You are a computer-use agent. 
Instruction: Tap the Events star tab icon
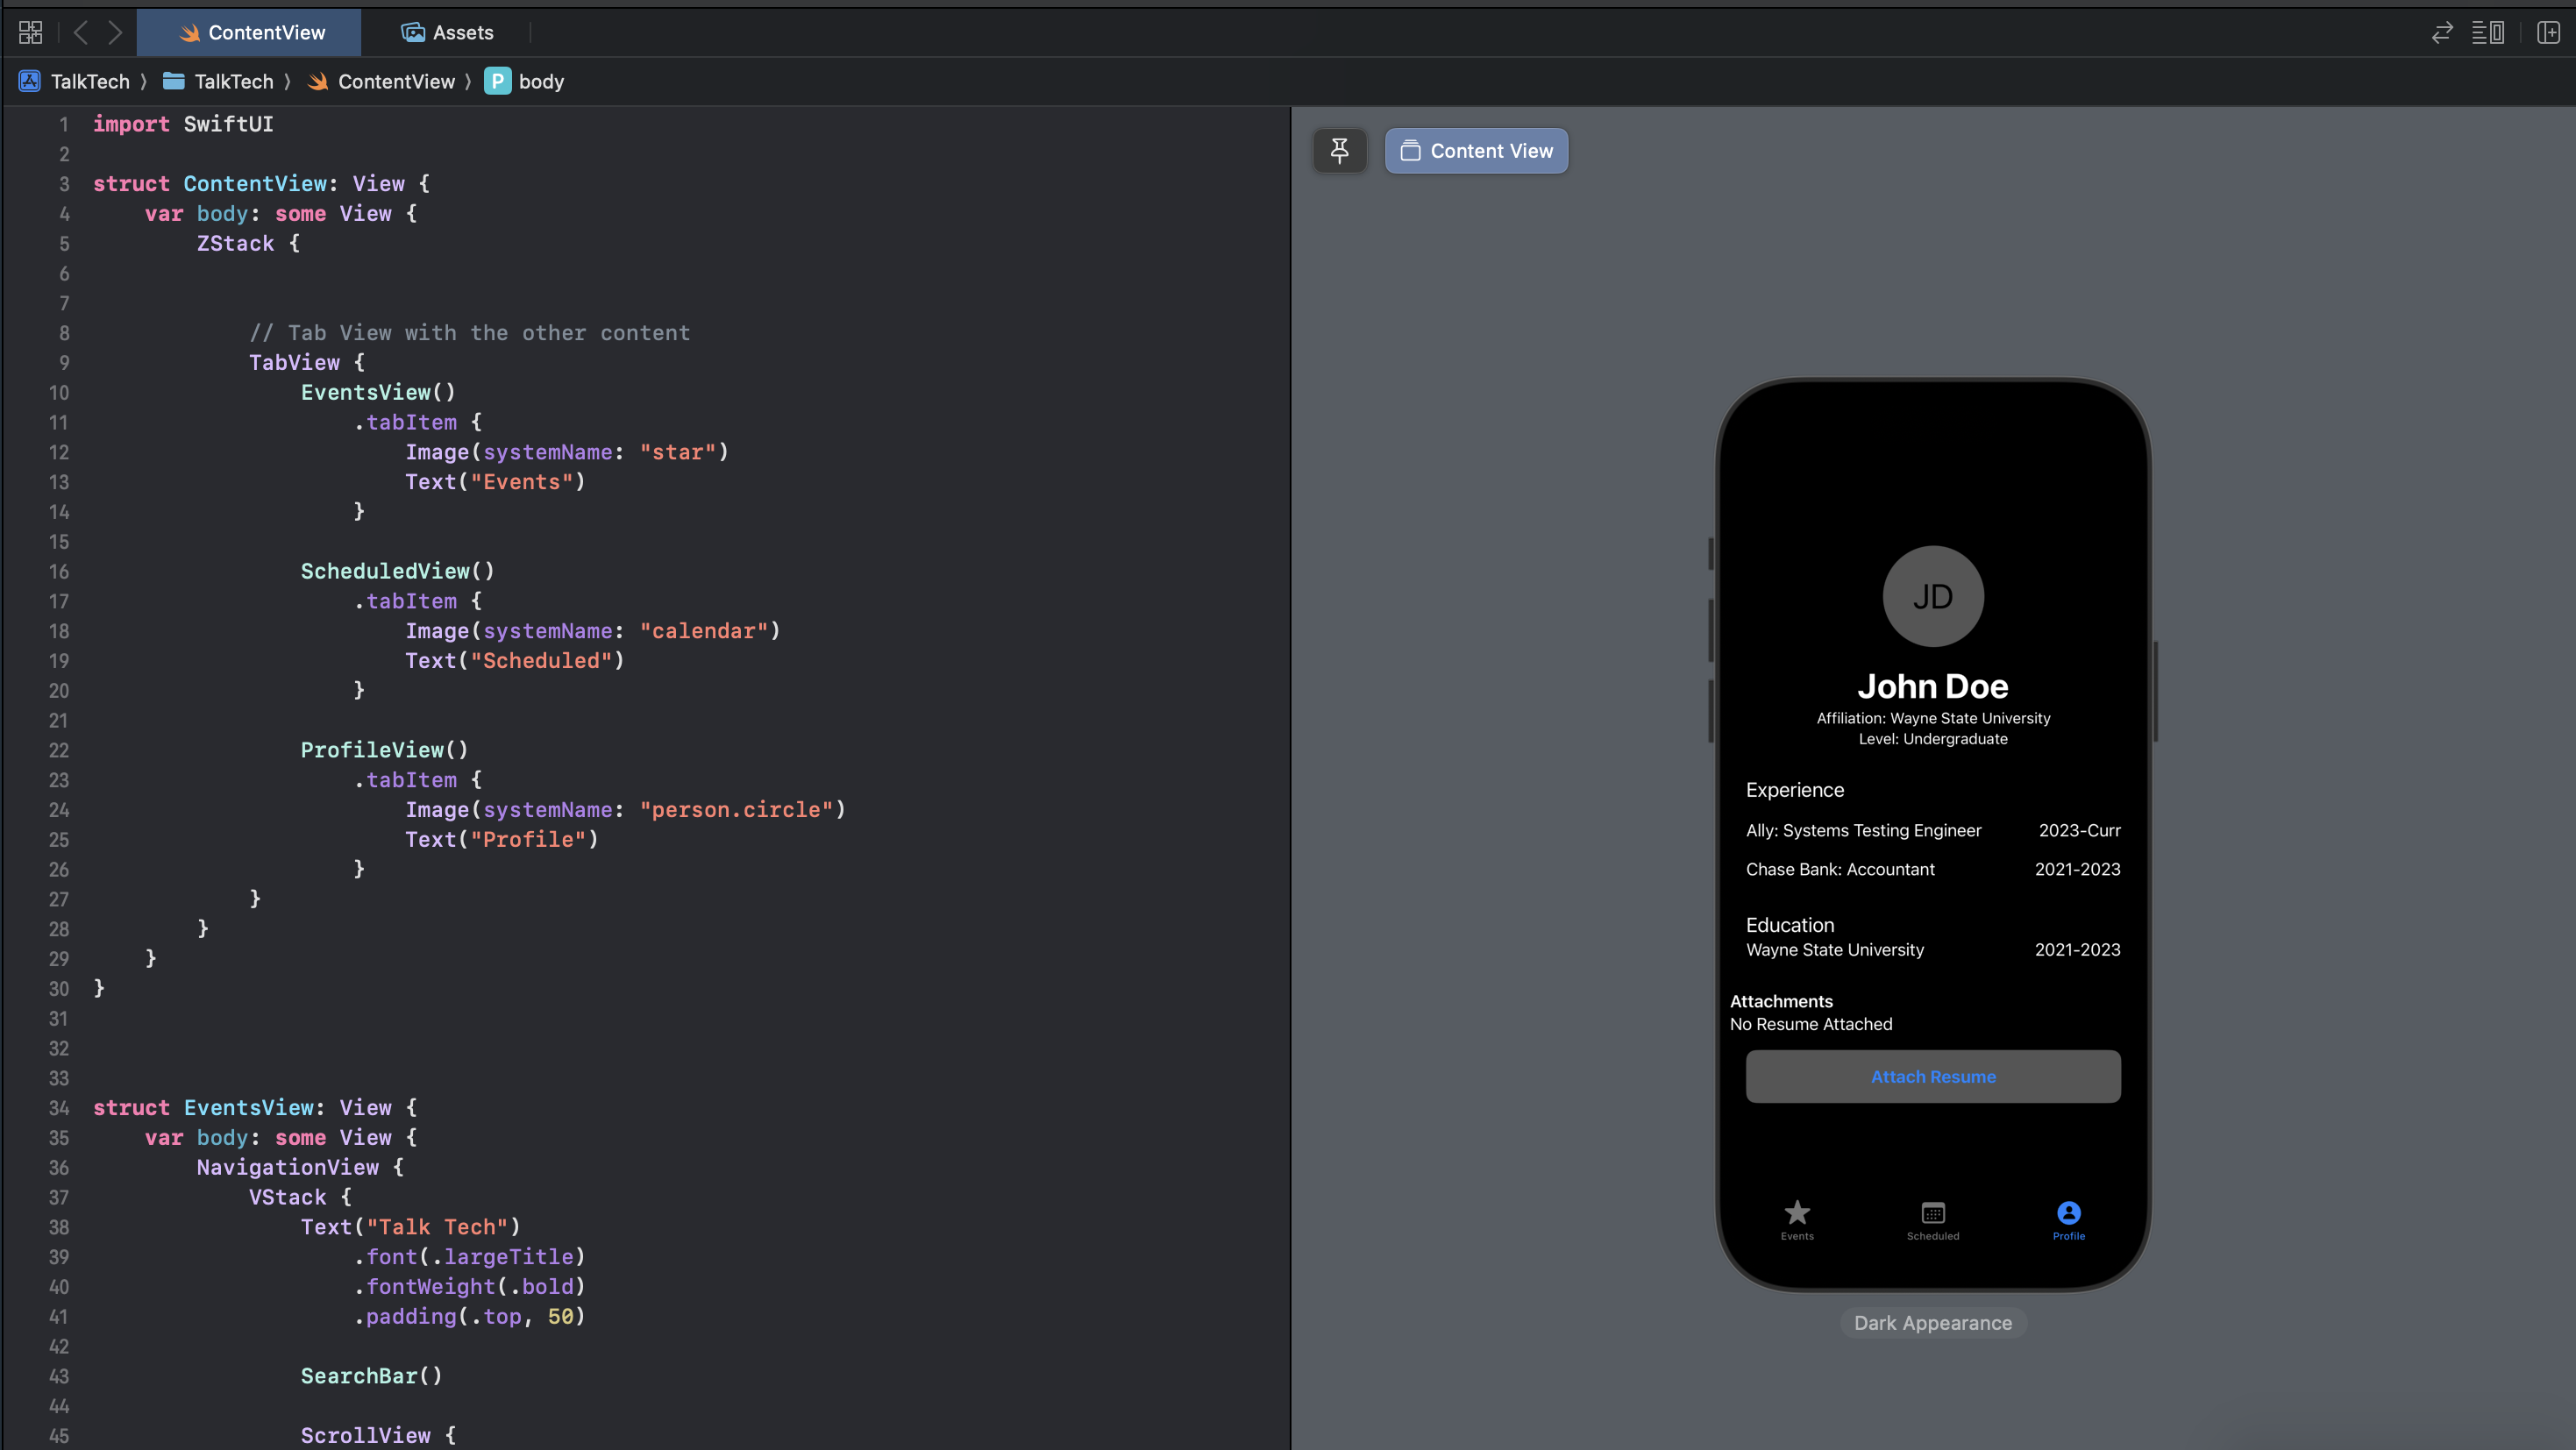tap(1797, 1214)
